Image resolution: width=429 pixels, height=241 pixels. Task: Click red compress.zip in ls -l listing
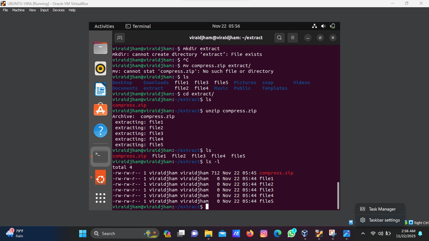click(276, 173)
